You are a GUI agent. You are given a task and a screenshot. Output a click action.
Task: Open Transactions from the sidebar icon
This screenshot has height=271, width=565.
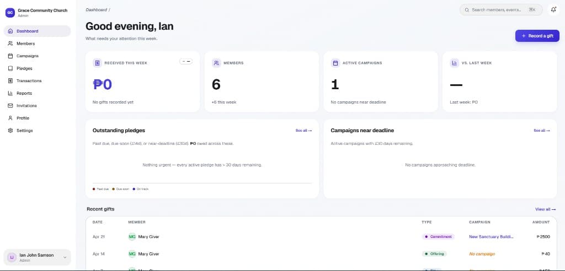pyautogui.click(x=10, y=80)
